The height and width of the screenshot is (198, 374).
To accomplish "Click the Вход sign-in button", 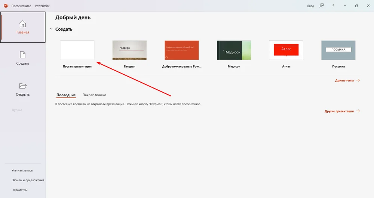I will point(310,6).
